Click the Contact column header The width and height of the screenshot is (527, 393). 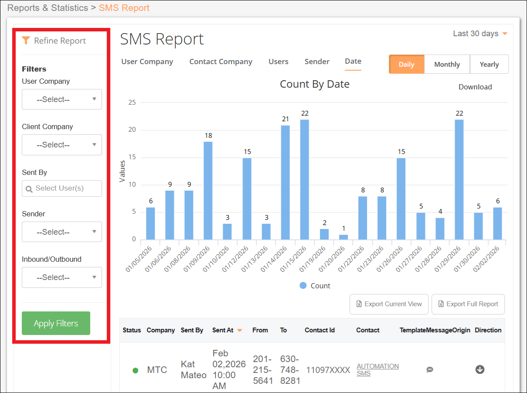point(368,330)
